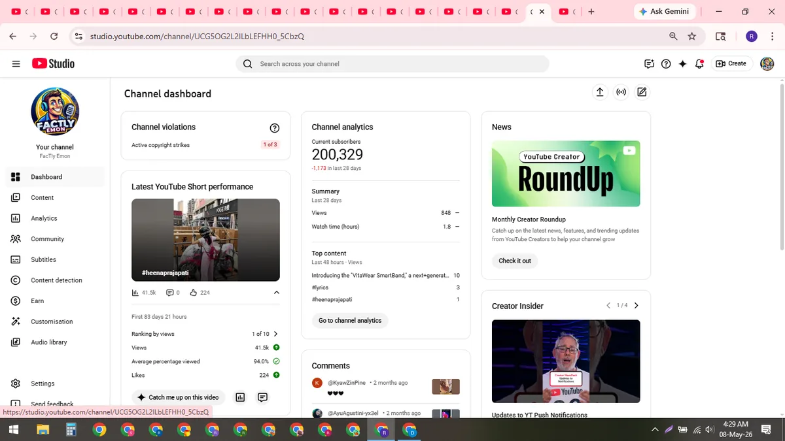Click the sparkle Ask Studio icon in header
The image size is (785, 441).
pos(683,63)
